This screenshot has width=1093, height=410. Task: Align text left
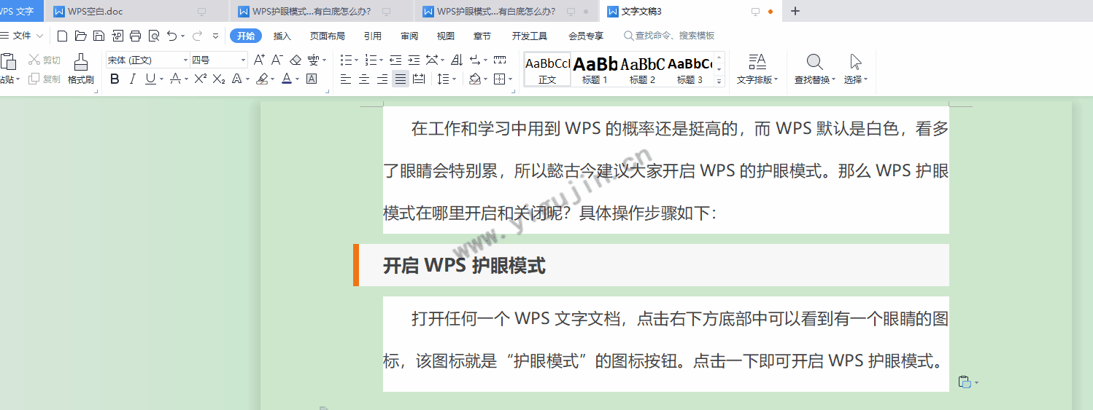pos(346,79)
